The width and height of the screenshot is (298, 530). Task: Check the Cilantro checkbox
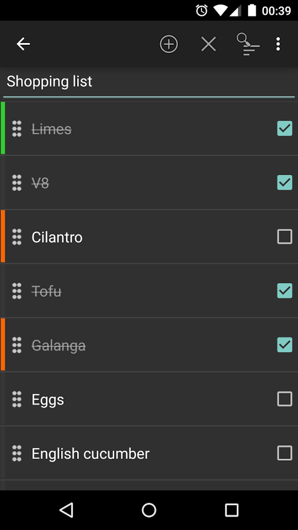click(284, 237)
